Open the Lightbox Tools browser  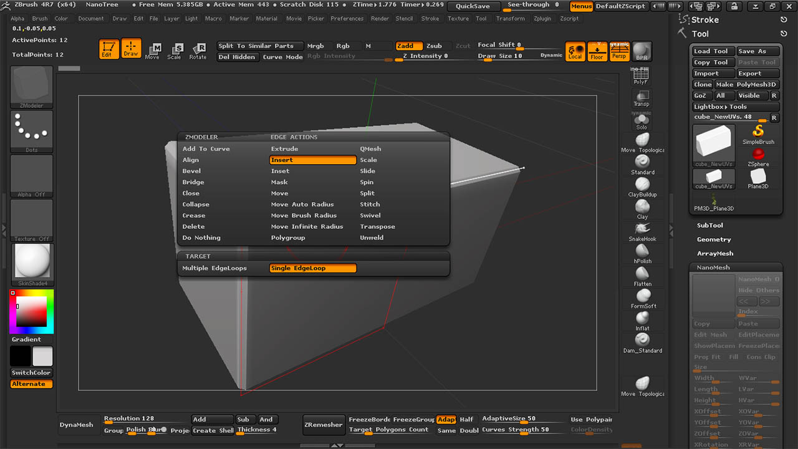736,107
